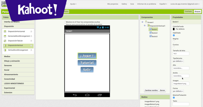Switch to the Bloques view button

tap(197, 12)
